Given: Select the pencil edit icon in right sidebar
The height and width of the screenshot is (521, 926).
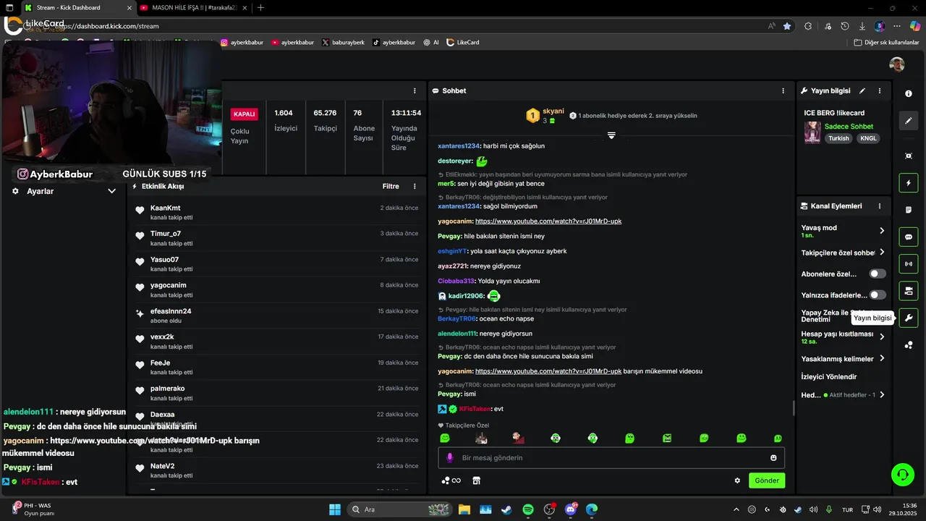Looking at the screenshot, I should (x=909, y=120).
